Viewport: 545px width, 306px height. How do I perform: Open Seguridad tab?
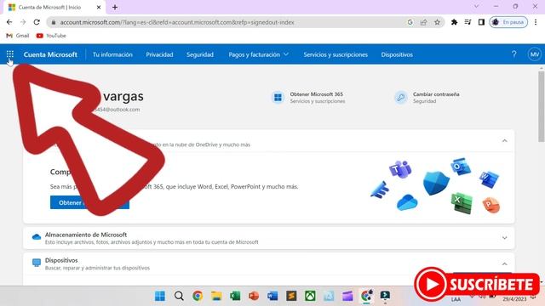(x=200, y=54)
